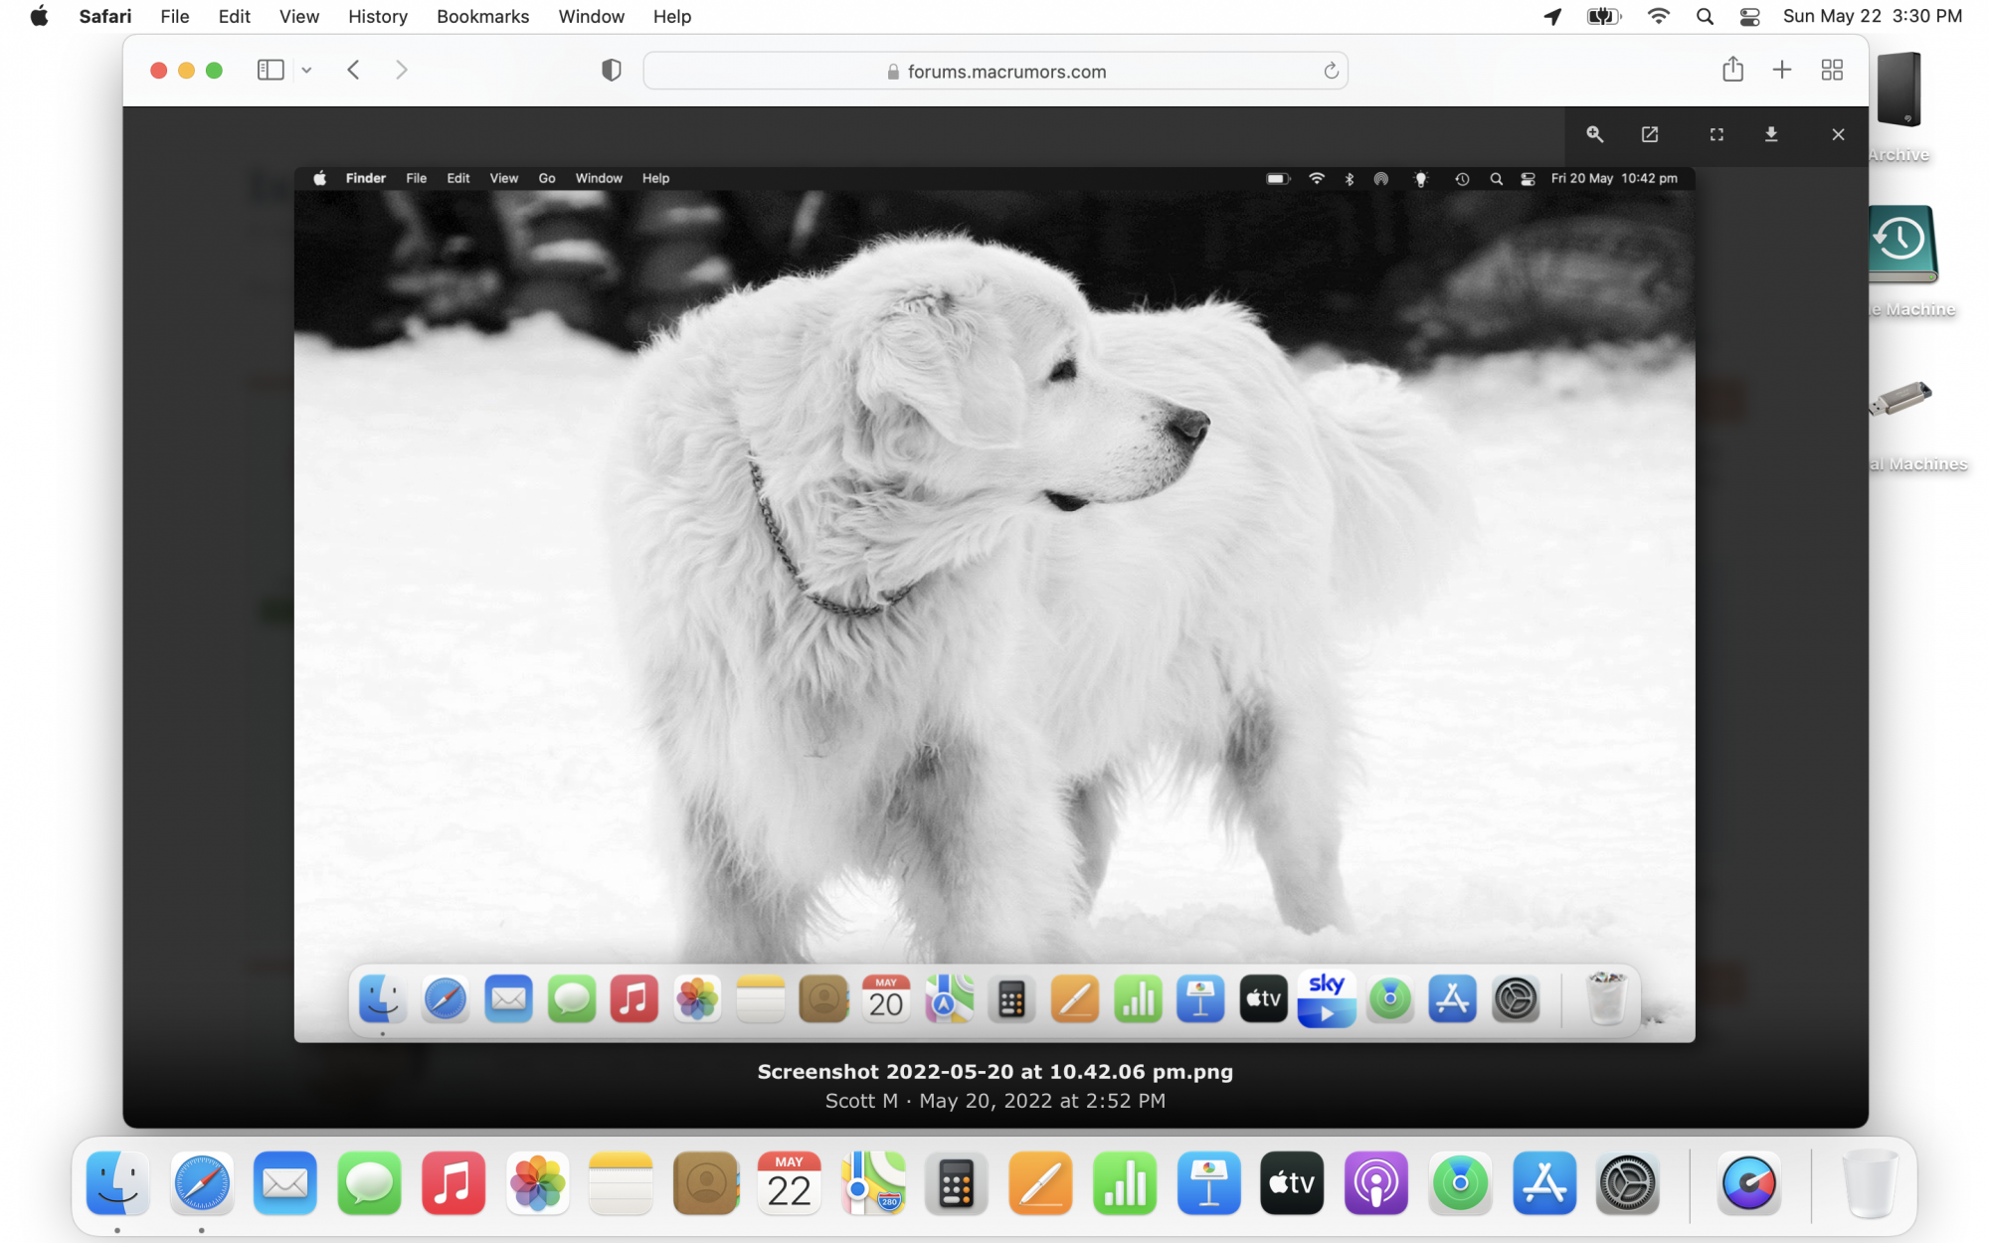Launch Podcasts from the Dock
The image size is (1989, 1243).
point(1375,1183)
